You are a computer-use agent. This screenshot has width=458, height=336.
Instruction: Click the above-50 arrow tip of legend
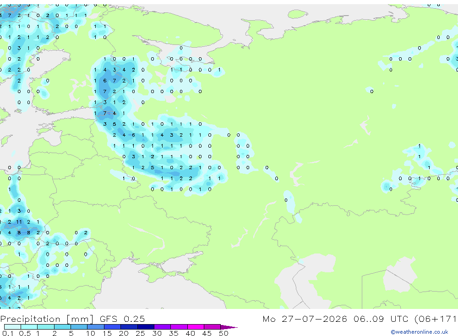[x=229, y=327]
